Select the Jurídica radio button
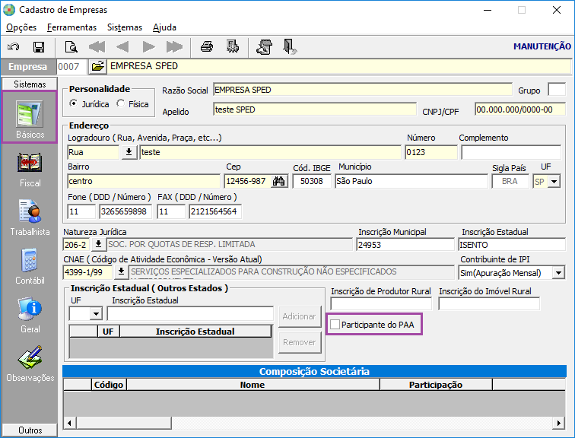The image size is (575, 438). coord(74,103)
